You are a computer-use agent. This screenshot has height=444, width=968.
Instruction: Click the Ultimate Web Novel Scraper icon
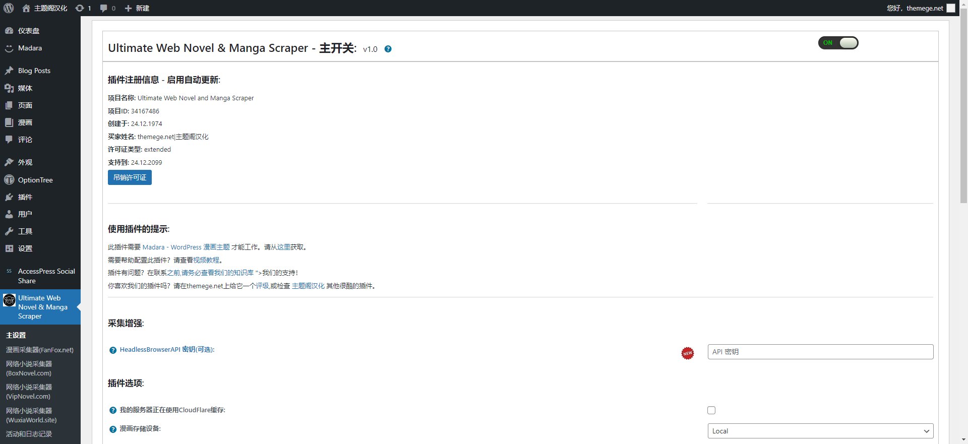tap(10, 300)
